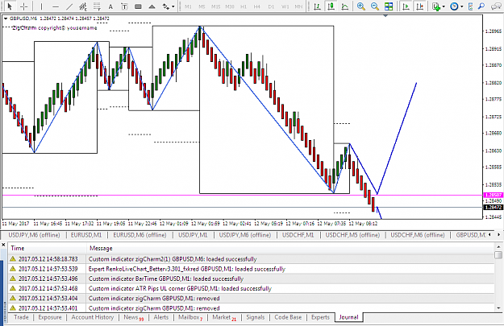Switch chart to Bar Chart mode
This screenshot has height=326, width=504.
[317, 6]
